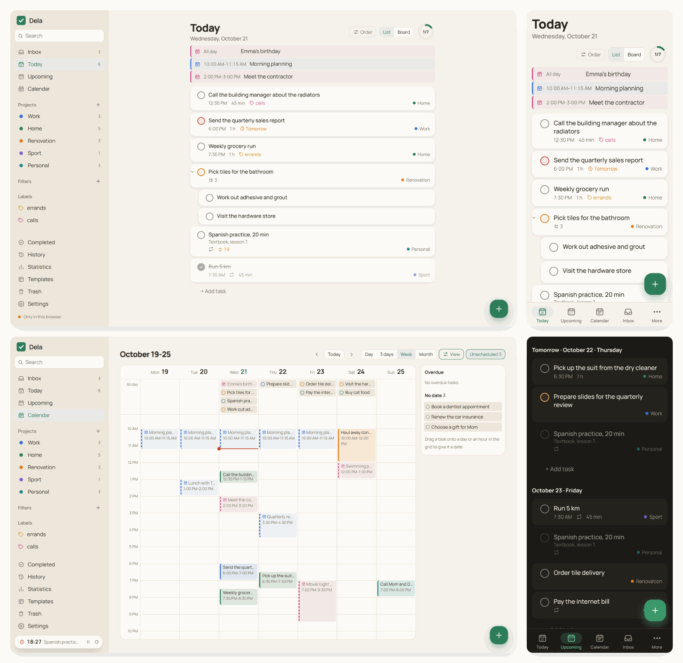
Task: Open the View options in calendar toolbar
Action: (x=451, y=355)
